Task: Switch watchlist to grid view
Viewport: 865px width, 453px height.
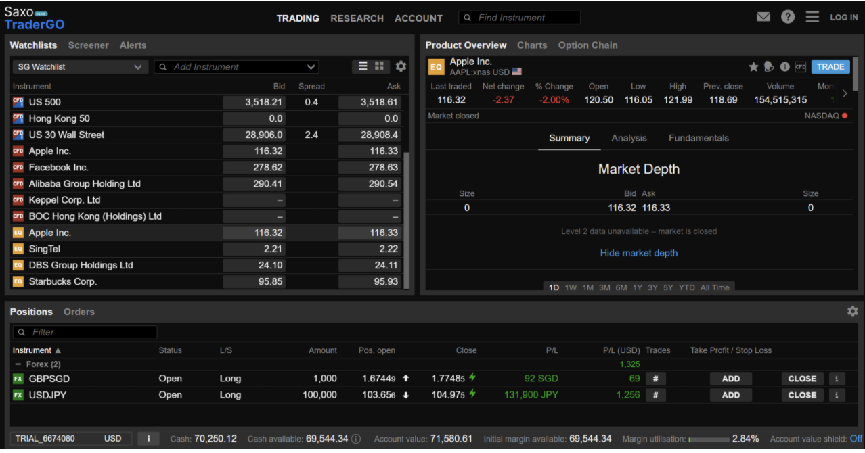Action: [x=379, y=66]
